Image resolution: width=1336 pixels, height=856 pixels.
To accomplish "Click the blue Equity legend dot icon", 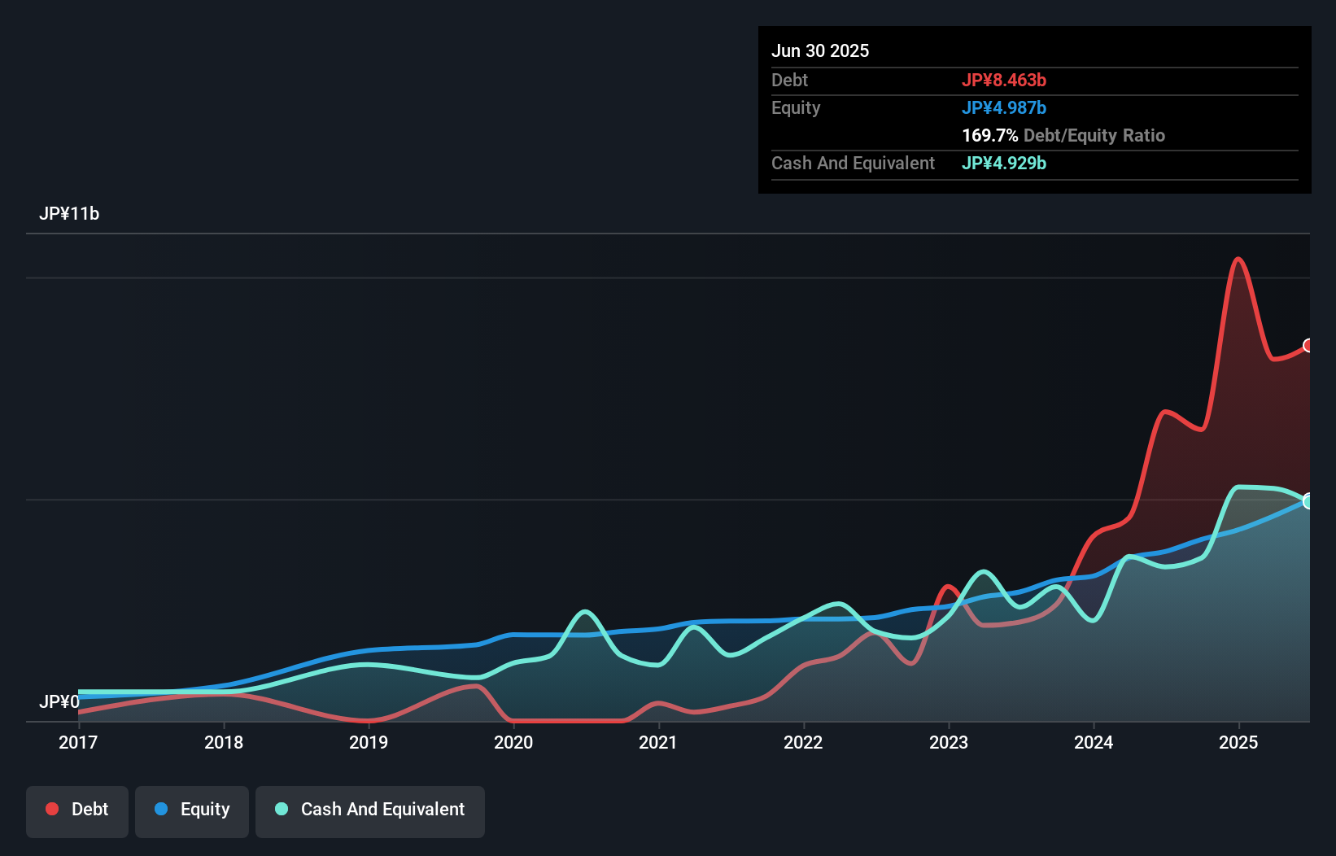I will tap(162, 809).
